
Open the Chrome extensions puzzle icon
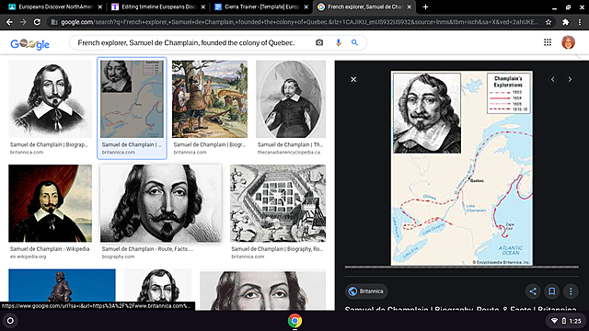point(565,22)
